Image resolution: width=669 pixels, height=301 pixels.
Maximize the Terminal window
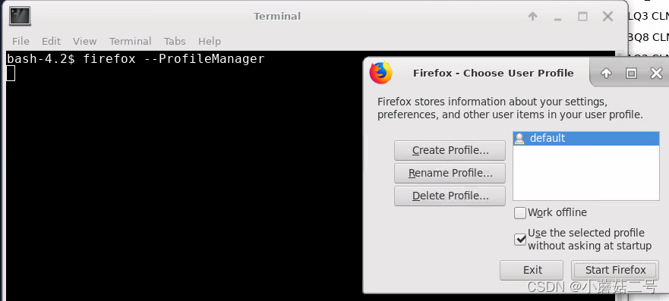pos(582,17)
